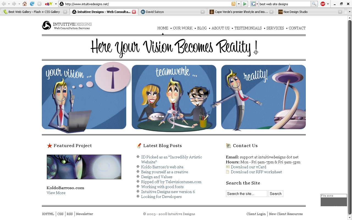Open the Download our vCard link
The height and width of the screenshot is (220, 352).
tap(248, 167)
